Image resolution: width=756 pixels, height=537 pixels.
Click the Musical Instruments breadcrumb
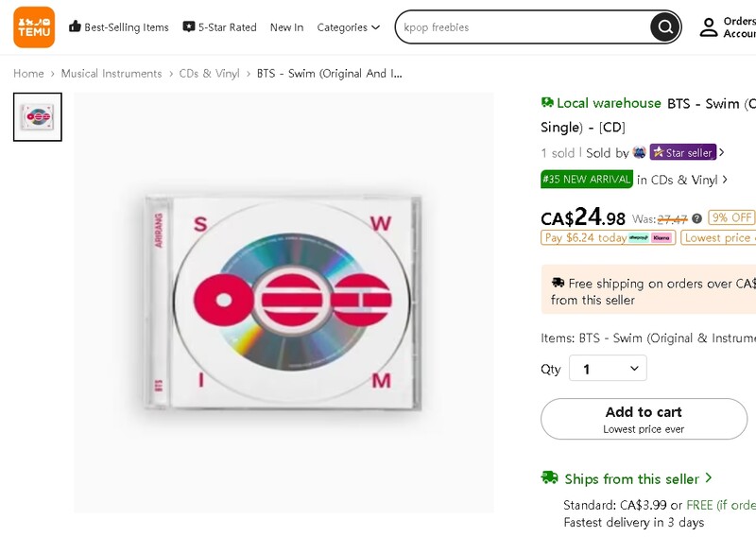[112, 74]
